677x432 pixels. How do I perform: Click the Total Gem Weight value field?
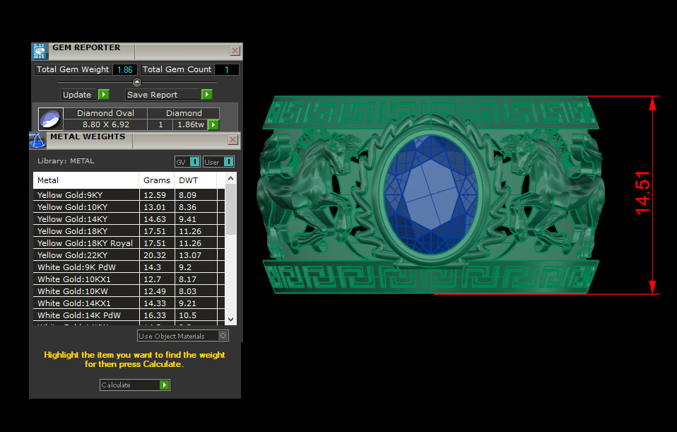pyautogui.click(x=124, y=70)
